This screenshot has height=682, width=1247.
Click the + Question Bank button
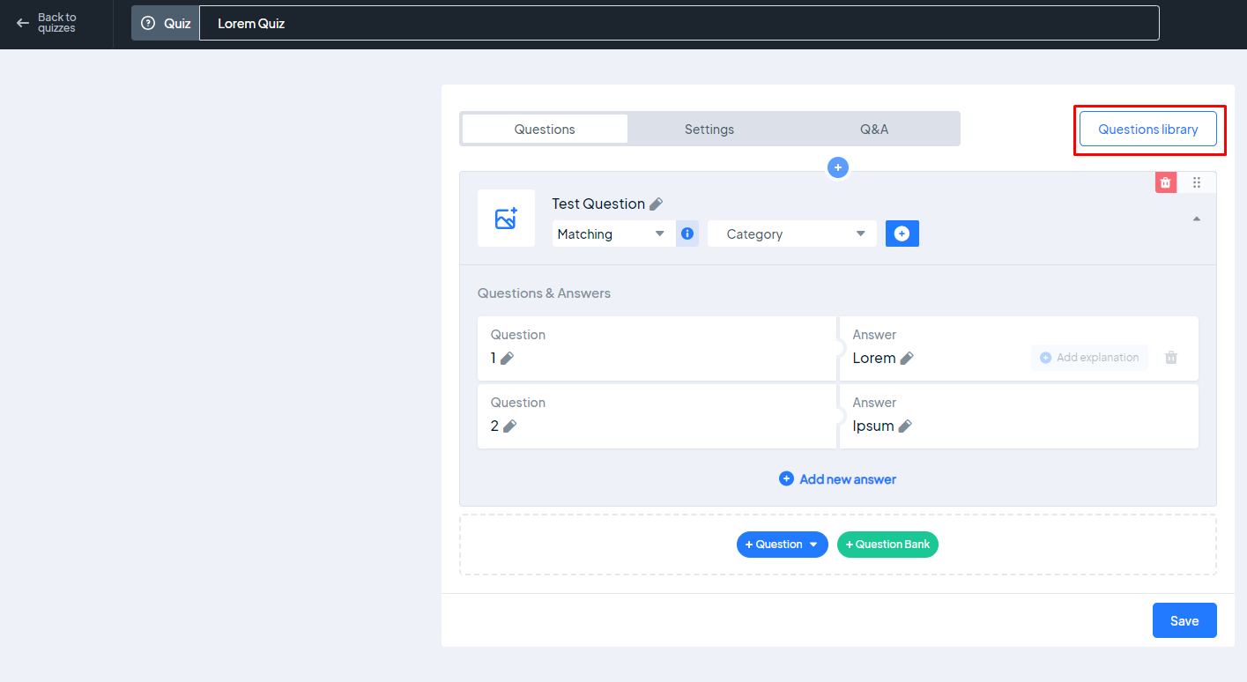(x=887, y=545)
